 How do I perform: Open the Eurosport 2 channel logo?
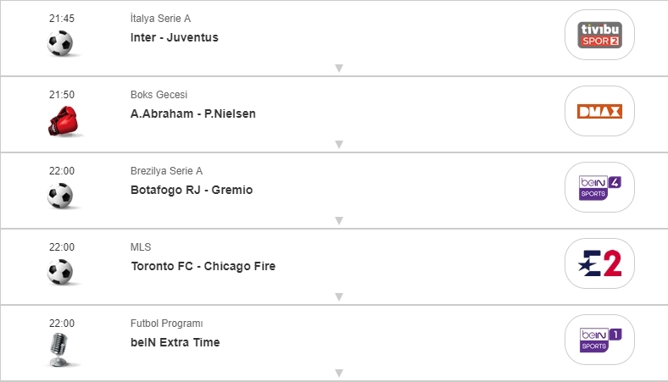(599, 263)
